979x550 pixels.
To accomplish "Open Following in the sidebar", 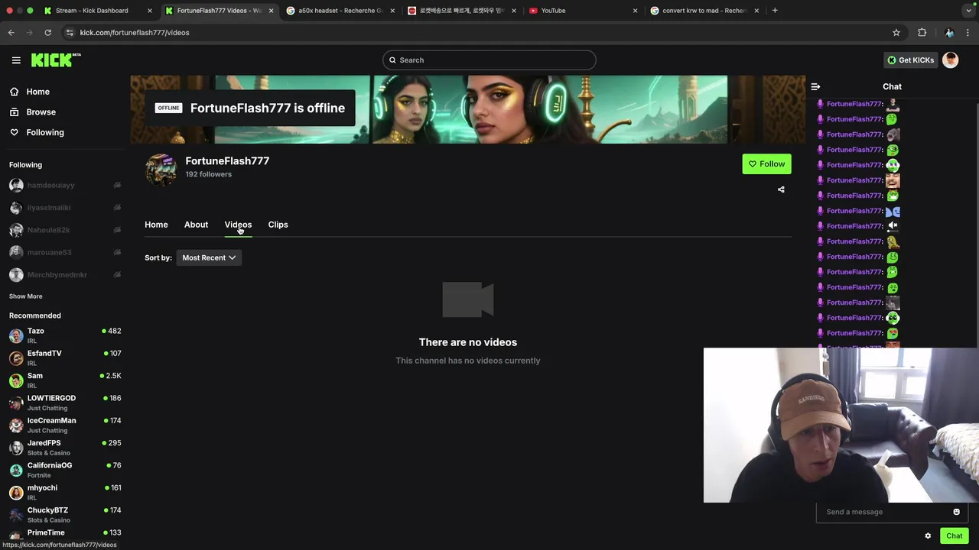I will pyautogui.click(x=44, y=132).
